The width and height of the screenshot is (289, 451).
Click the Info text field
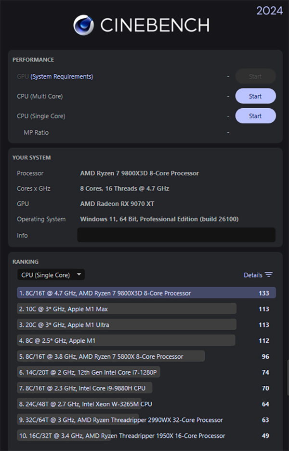coord(176,235)
